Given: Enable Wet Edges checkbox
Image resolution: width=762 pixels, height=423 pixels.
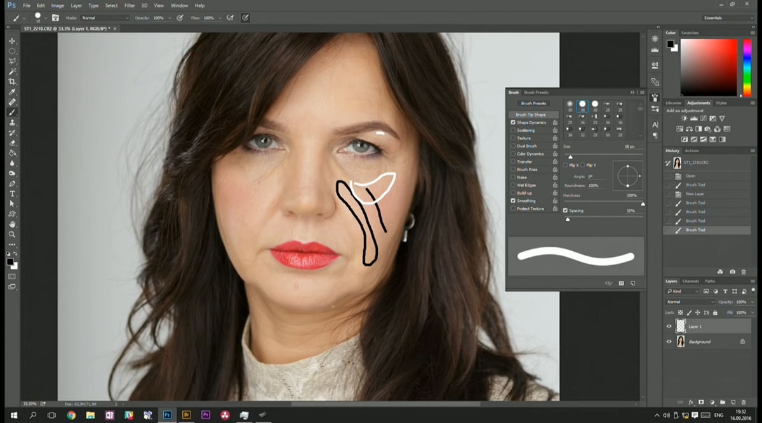Looking at the screenshot, I should coord(513,185).
